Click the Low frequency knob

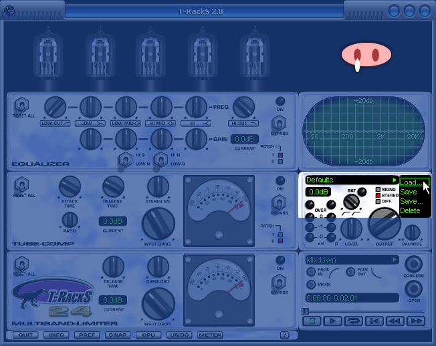[x=90, y=107]
